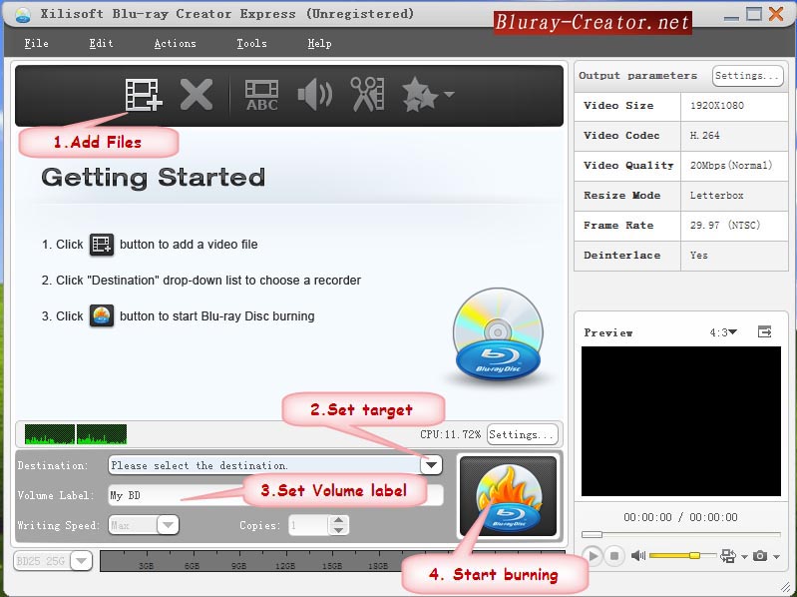
Task: Click the 29.97 (NTSC) Frame Rate value
Action: [725, 226]
